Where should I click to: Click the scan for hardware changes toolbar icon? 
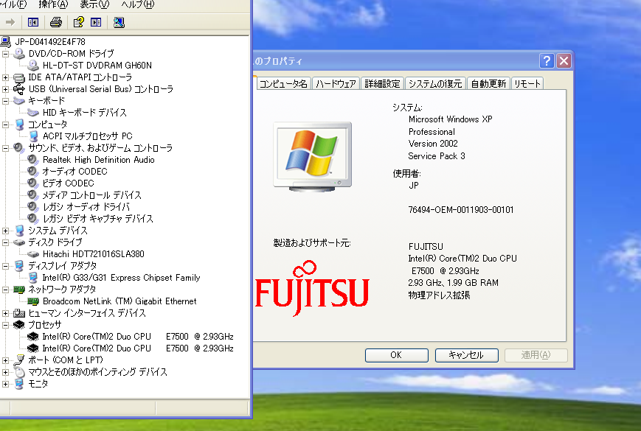click(x=118, y=22)
